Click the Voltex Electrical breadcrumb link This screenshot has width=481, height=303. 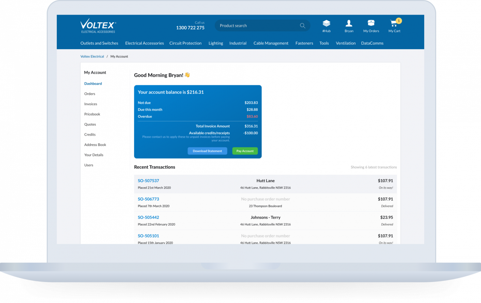click(x=92, y=56)
